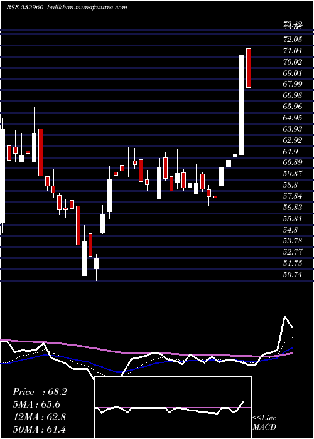Click the bullkhan.munafasutra.com watermark text
314x439 pixels.
click(87, 8)
